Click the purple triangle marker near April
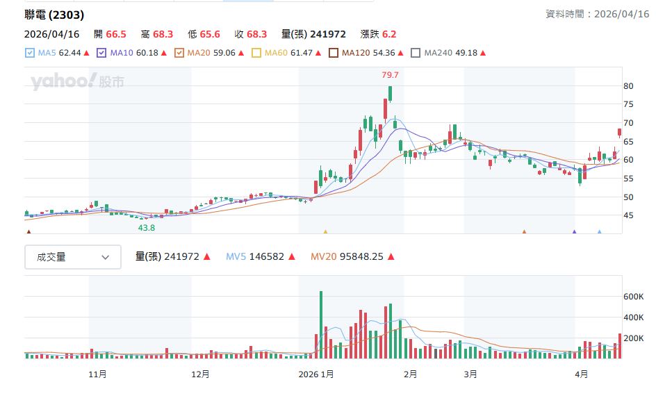This screenshot has width=656, height=396. tap(574, 231)
